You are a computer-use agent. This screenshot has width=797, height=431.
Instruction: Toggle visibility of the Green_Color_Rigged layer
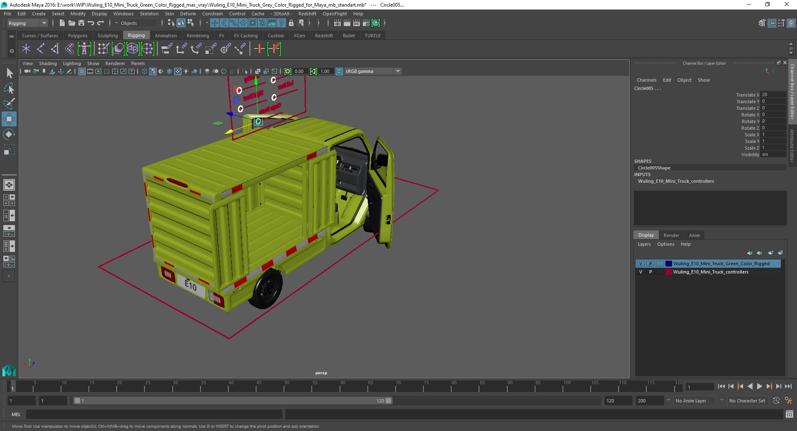click(641, 264)
